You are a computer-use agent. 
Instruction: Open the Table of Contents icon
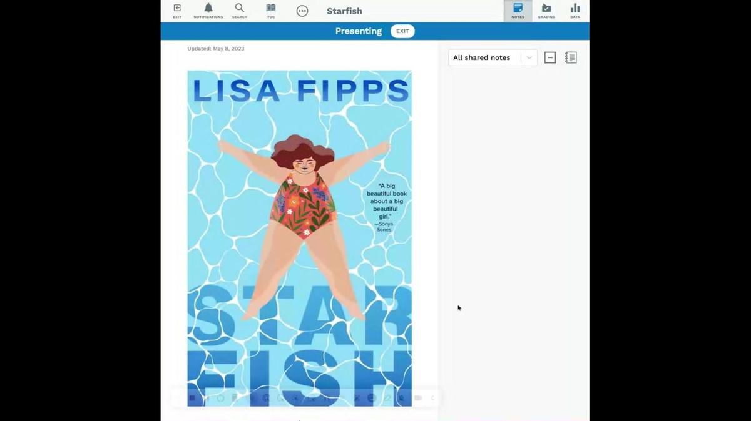[270, 9]
